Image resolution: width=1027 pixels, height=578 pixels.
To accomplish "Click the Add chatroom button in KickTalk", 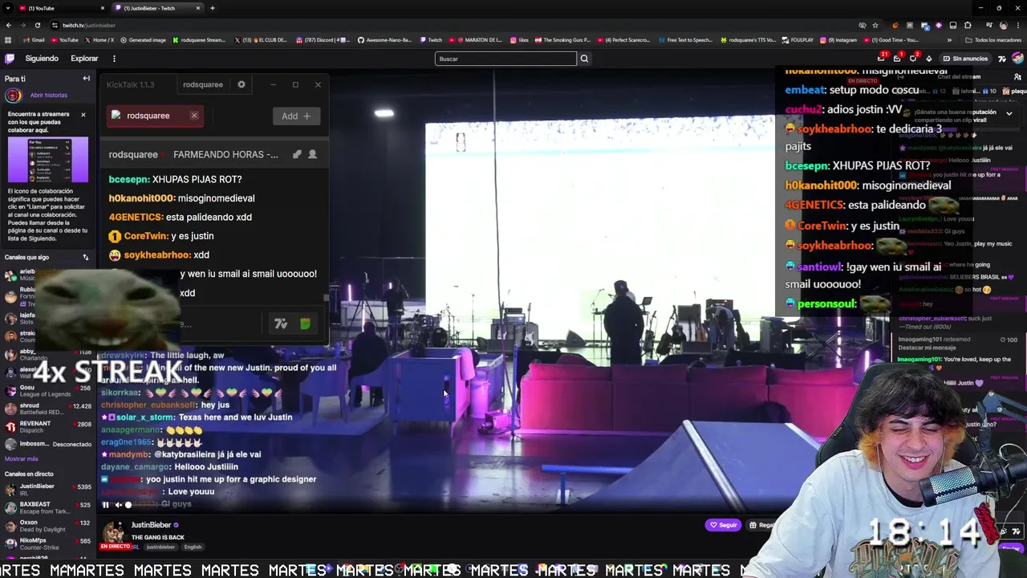I will [x=296, y=116].
